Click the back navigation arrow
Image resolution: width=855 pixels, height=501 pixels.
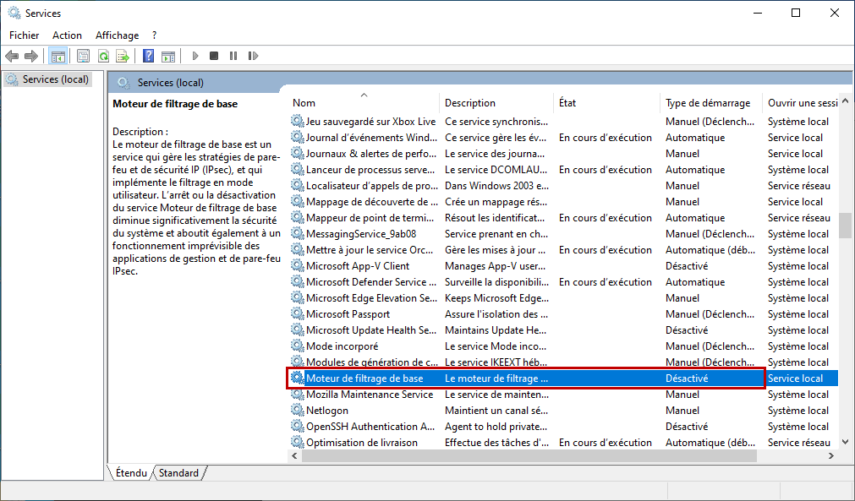click(x=12, y=56)
